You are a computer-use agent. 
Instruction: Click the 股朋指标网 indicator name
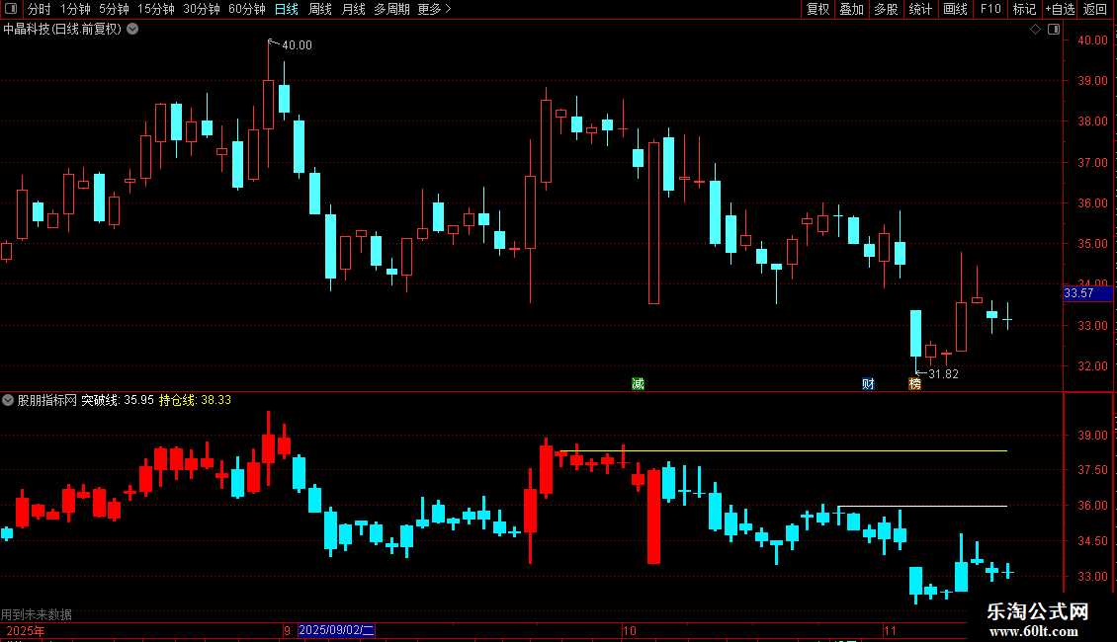click(x=47, y=400)
